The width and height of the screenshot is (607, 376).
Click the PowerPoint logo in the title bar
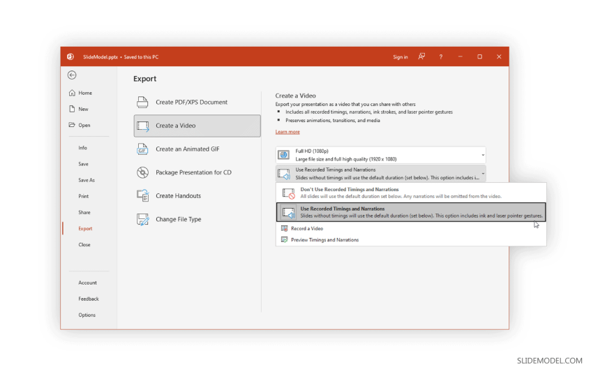pyautogui.click(x=70, y=57)
